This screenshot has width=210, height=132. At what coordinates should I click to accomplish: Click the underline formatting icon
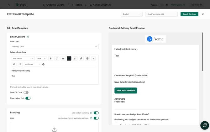pyautogui.click(x=63, y=58)
